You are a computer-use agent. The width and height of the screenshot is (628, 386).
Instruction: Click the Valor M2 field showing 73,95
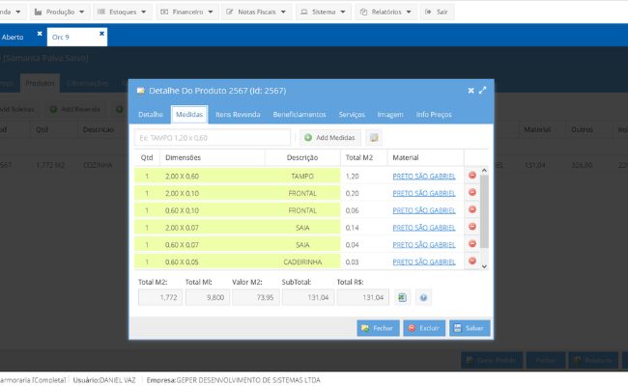(255, 297)
